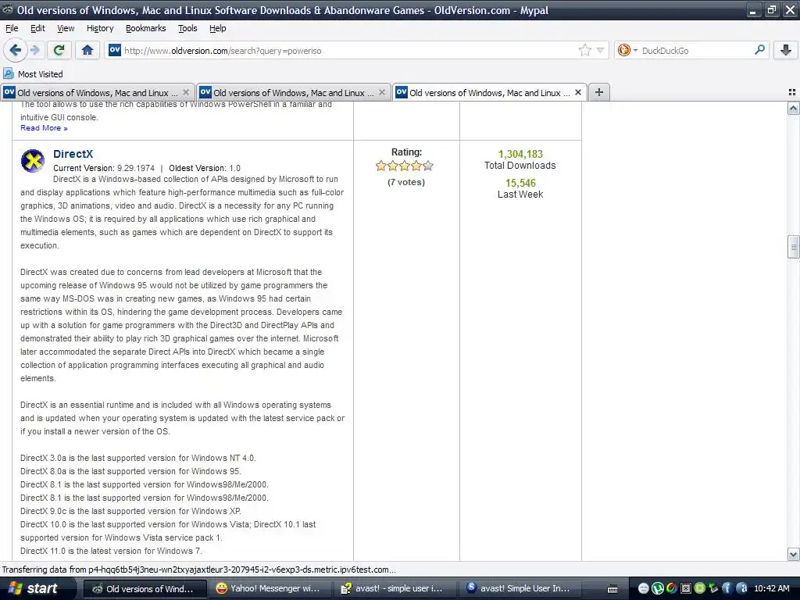Open avast! Simple User In... taskbar window
Viewport: 800px width, 600px height.
tap(520, 589)
